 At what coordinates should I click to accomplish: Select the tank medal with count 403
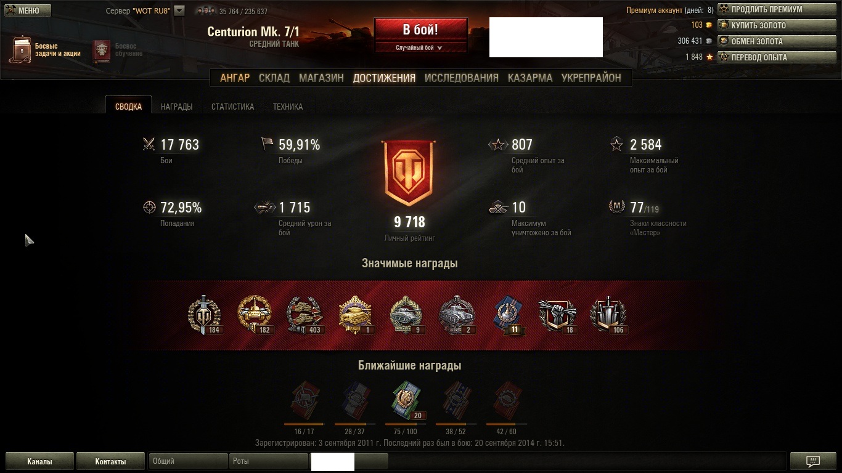305,315
